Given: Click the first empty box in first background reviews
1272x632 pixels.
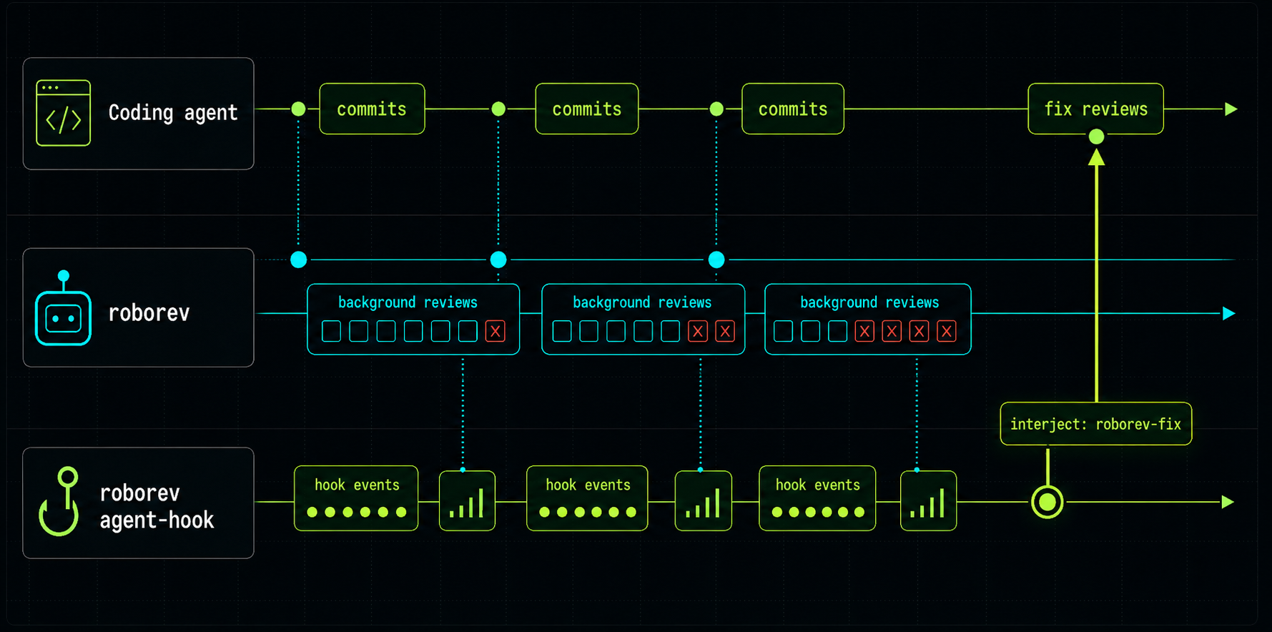Looking at the screenshot, I should [331, 331].
